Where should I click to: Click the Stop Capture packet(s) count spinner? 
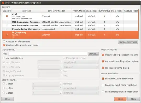click(x=47, y=84)
